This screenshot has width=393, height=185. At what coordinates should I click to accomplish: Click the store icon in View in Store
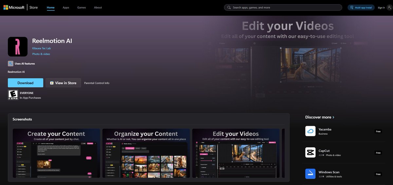[52, 83]
